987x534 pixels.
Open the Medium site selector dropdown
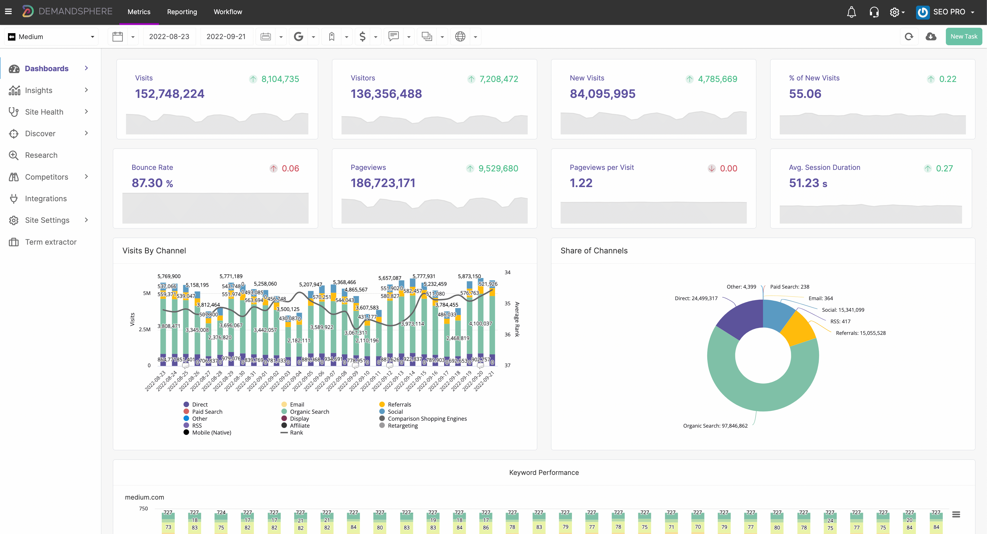tap(51, 37)
